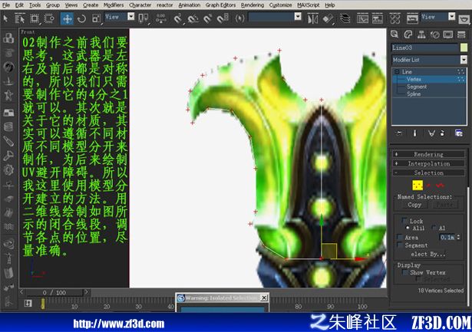Switch to the Motion command panel tab
Image resolution: width=472 pixels, height=332 pixels.
pos(435,35)
